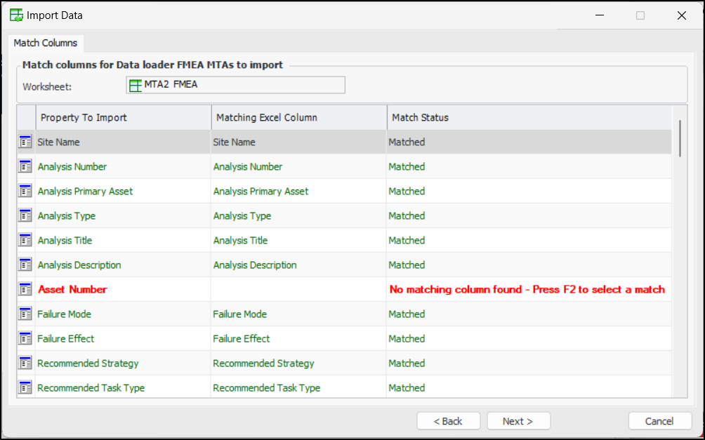Screen dimensions: 705x440
Task: Click the Next button
Action: coord(518,421)
